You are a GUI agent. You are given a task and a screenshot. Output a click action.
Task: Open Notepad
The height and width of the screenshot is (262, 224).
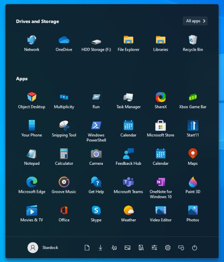pyautogui.click(x=32, y=157)
